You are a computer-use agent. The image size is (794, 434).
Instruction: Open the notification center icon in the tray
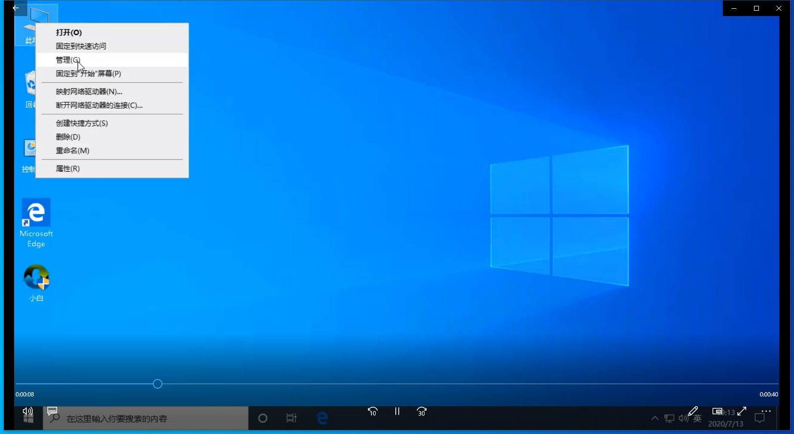760,418
